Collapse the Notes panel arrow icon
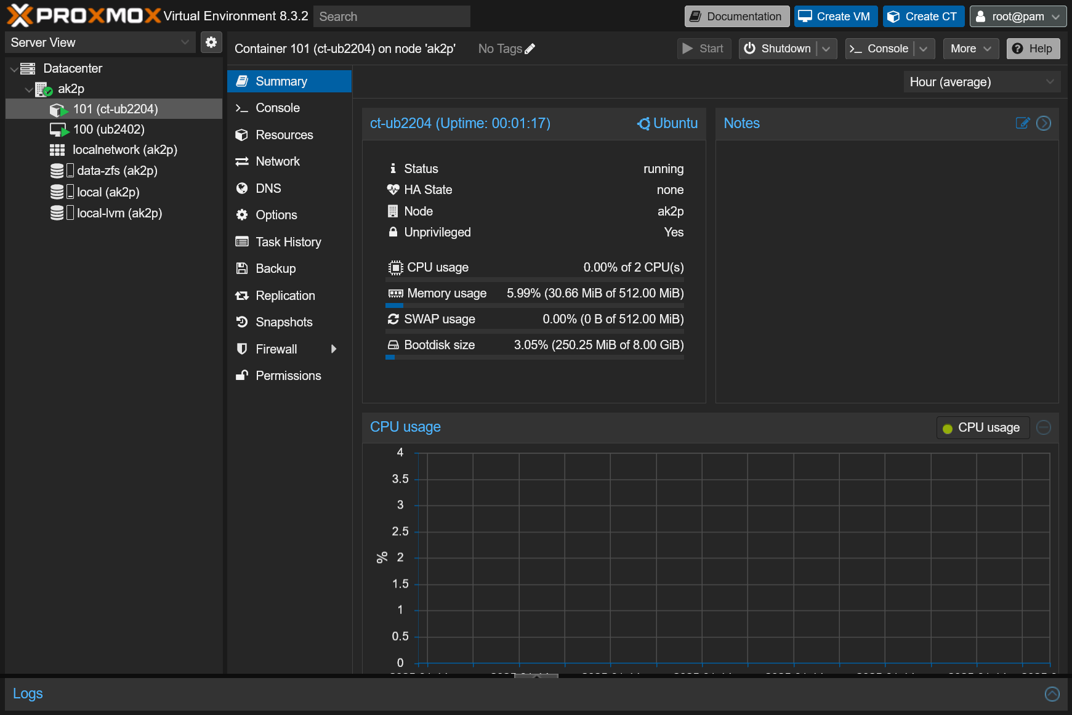 [x=1044, y=123]
